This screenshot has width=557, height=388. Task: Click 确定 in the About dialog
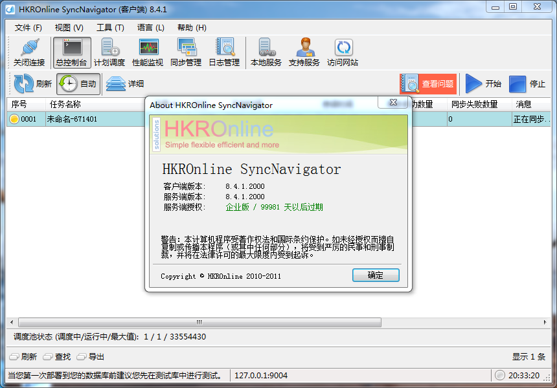376,275
